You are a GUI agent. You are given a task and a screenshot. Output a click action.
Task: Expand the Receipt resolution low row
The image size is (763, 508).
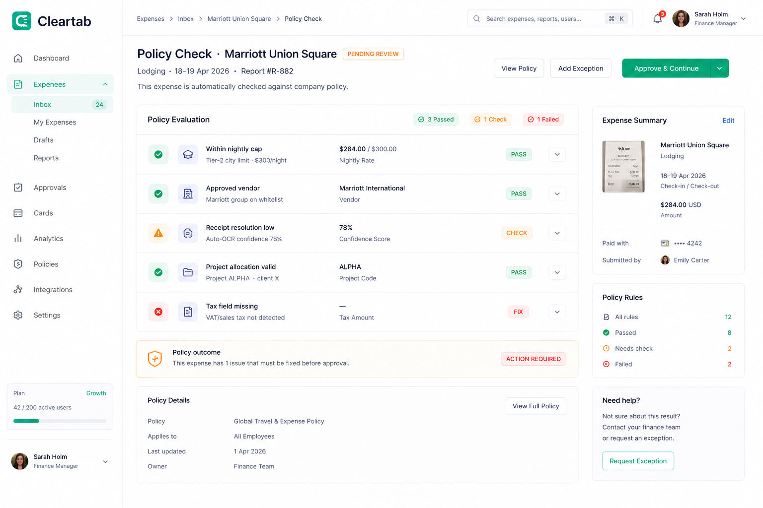point(557,233)
